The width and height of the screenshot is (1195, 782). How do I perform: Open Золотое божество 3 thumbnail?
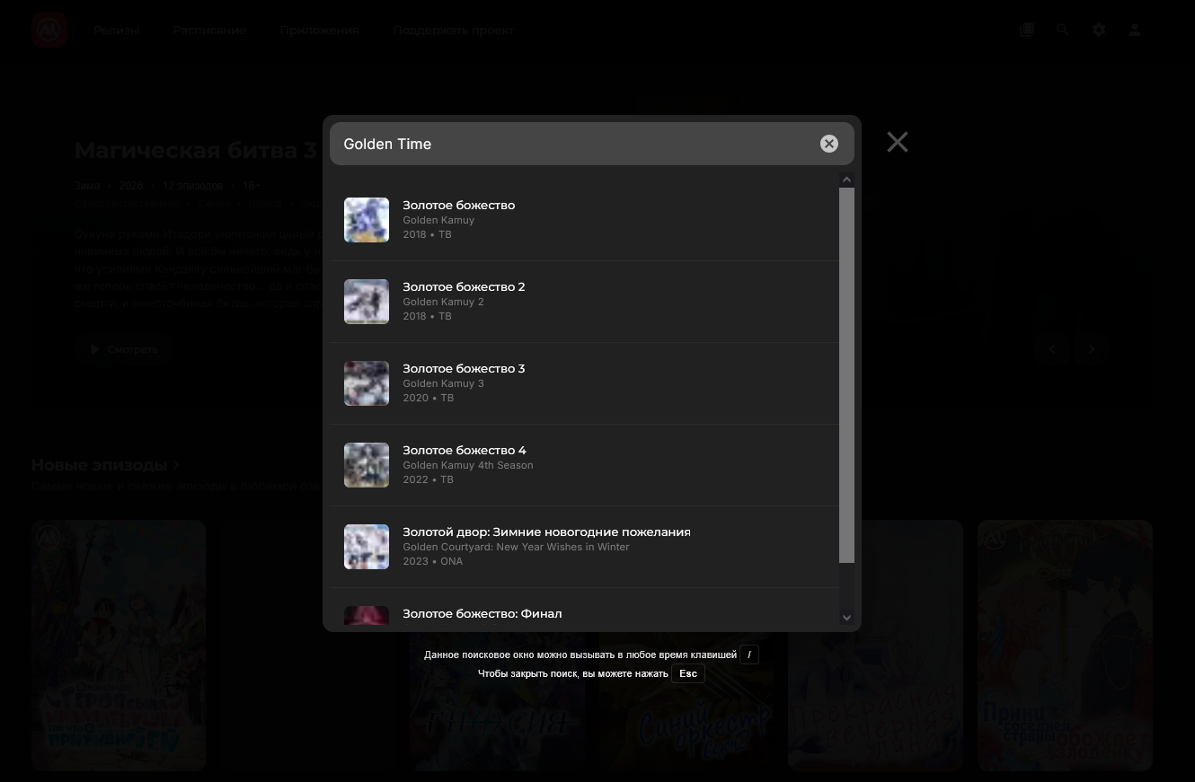[367, 383]
